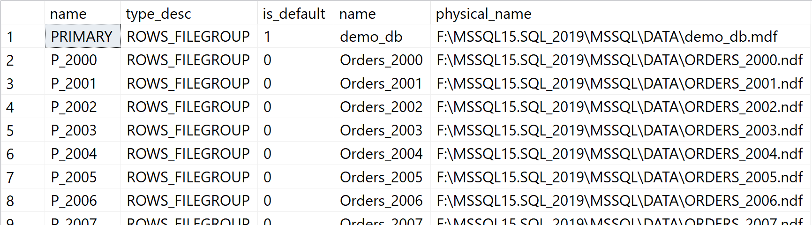The image size is (812, 225).
Task: Click the physical_name column header
Action: point(621,13)
